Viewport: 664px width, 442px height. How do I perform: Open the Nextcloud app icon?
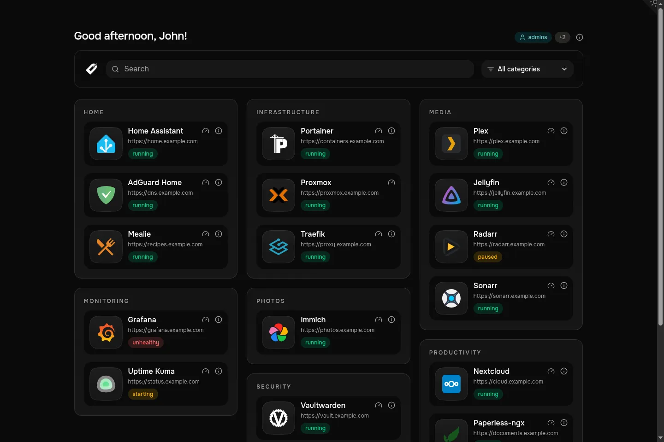pyautogui.click(x=451, y=384)
